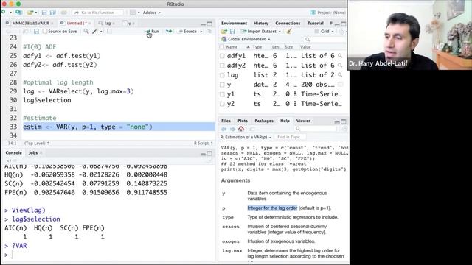Check the lag object checkbox
472x265 pixels.
pos(222,75)
